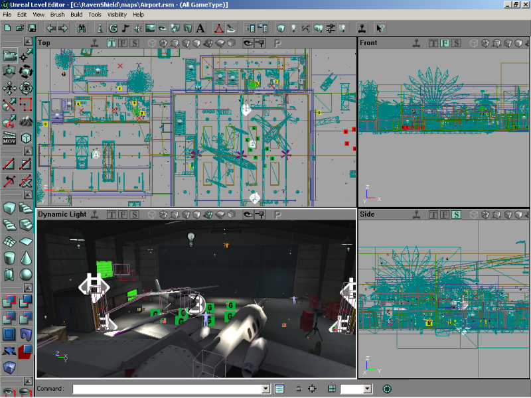Build geometry with the cube icon

click(281, 29)
